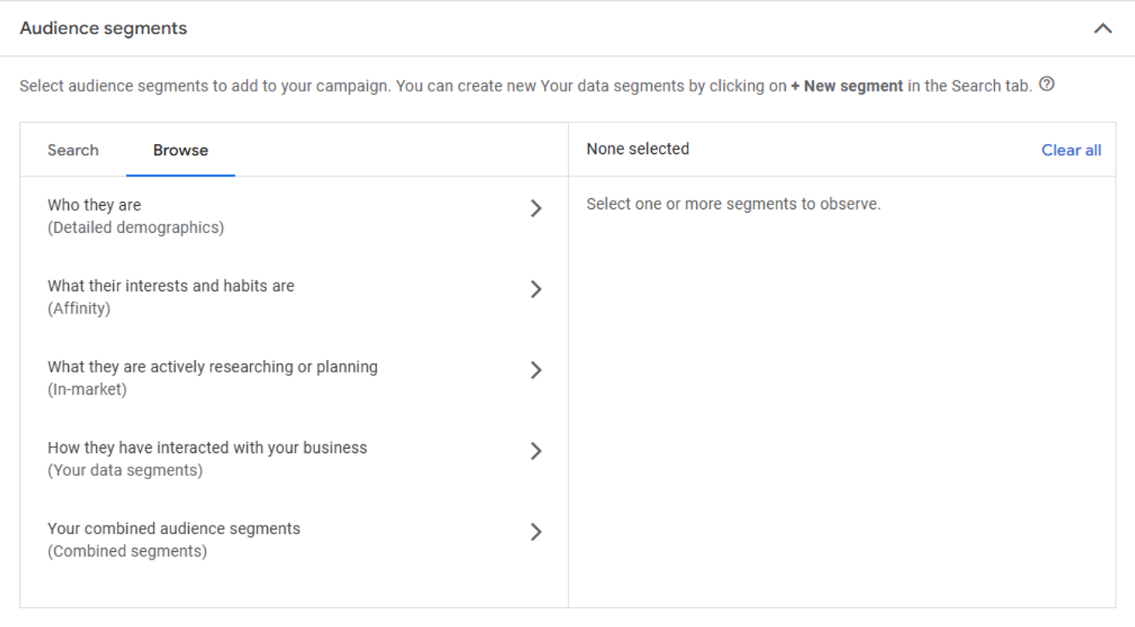
Task: Collapse the Audience segments section chevron
Action: pyautogui.click(x=1102, y=29)
